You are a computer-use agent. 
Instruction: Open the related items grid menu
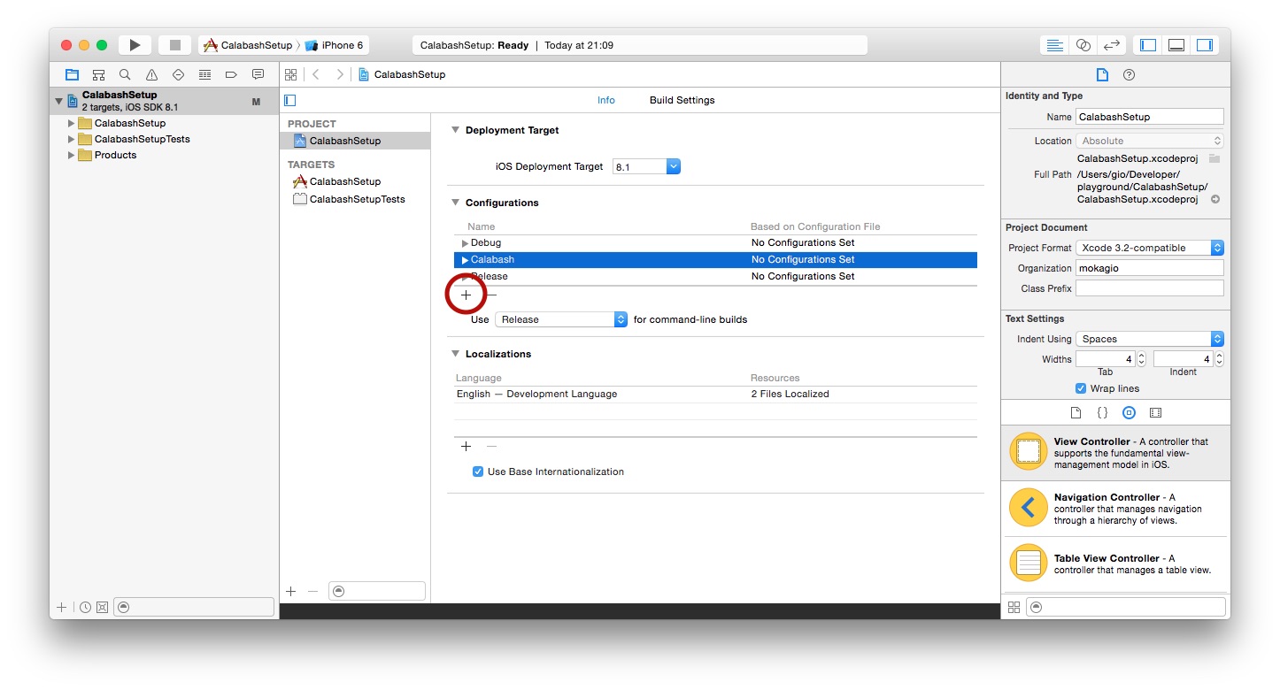[x=291, y=75]
